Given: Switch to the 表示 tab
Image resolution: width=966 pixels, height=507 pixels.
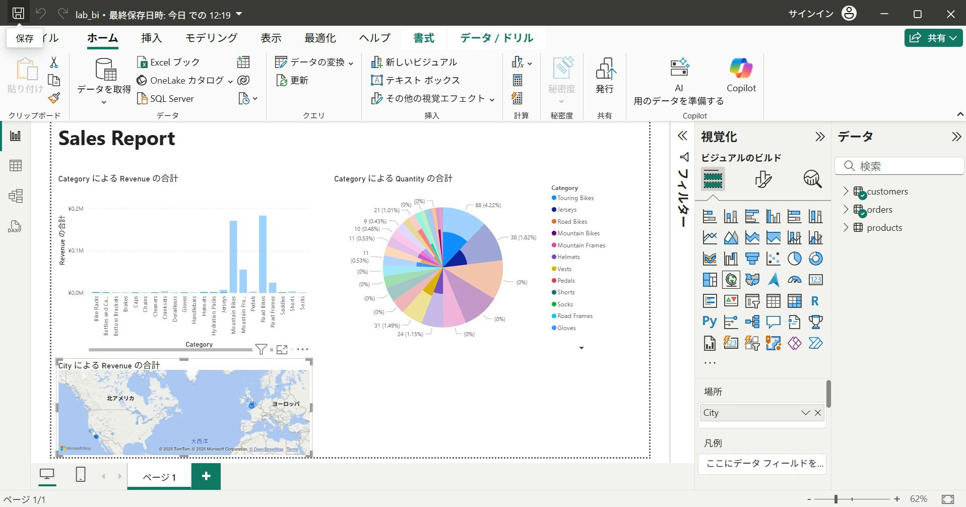Looking at the screenshot, I should tap(271, 38).
